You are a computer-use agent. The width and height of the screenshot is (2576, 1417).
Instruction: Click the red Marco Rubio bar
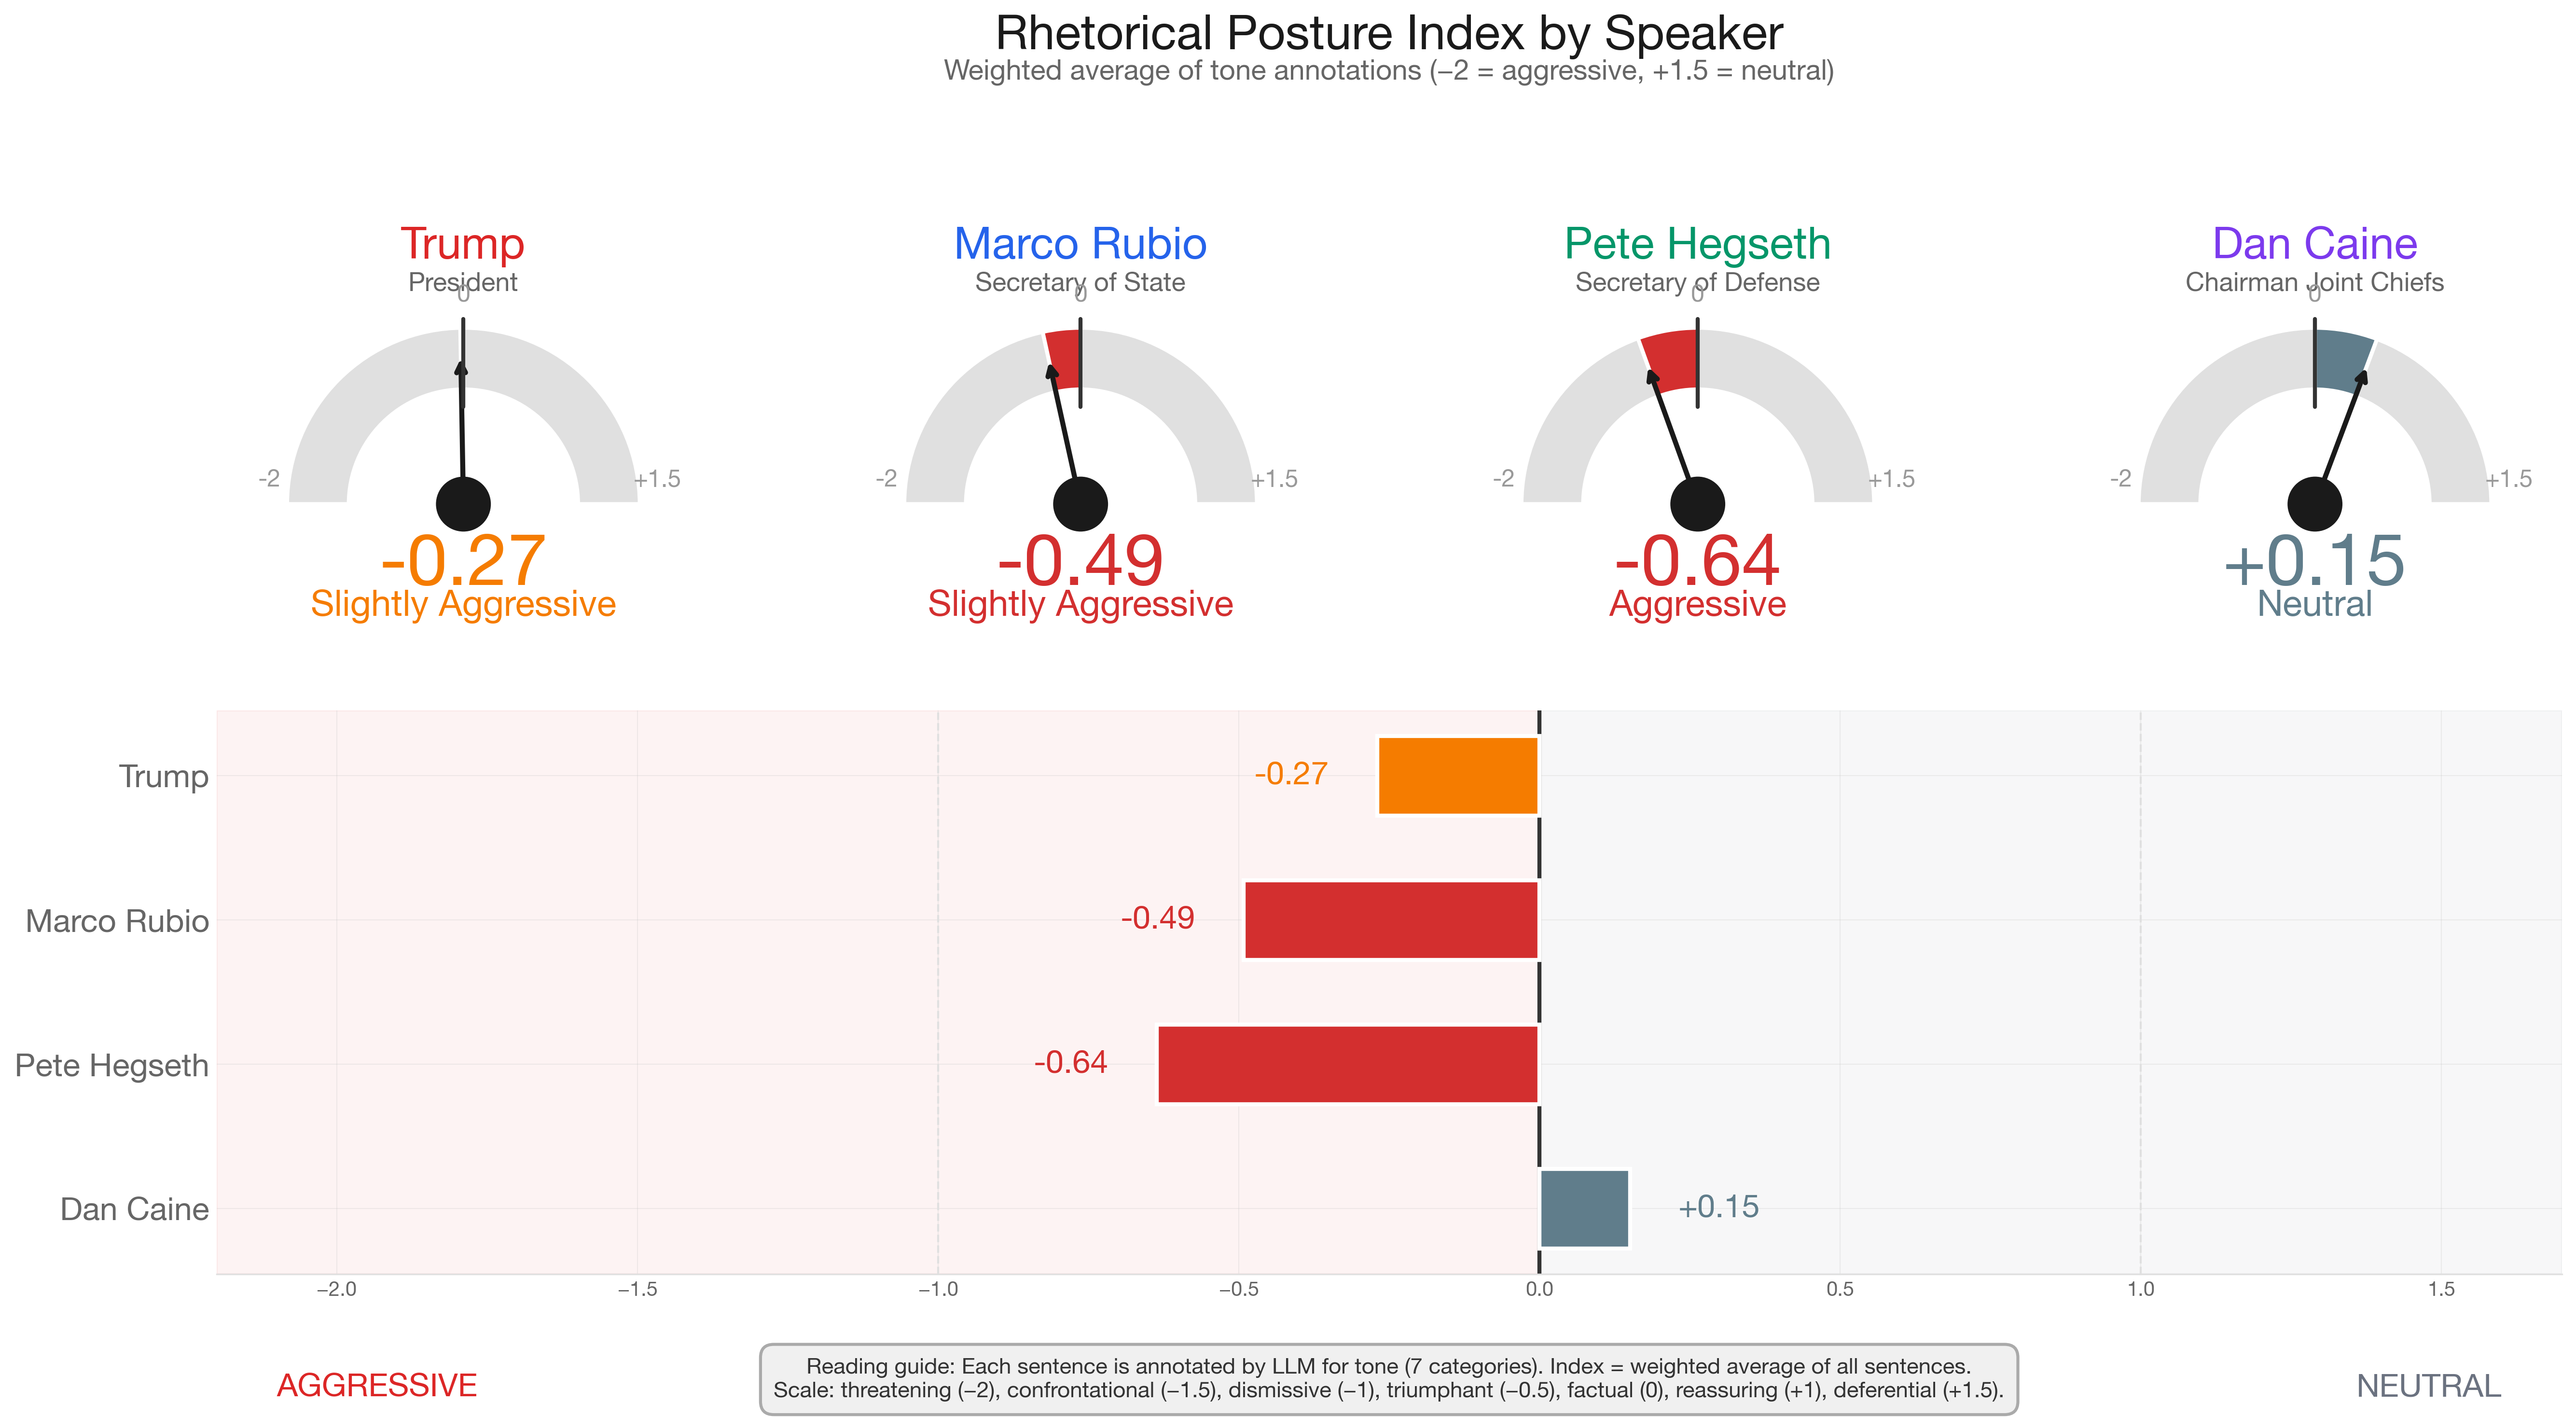pos(1390,920)
